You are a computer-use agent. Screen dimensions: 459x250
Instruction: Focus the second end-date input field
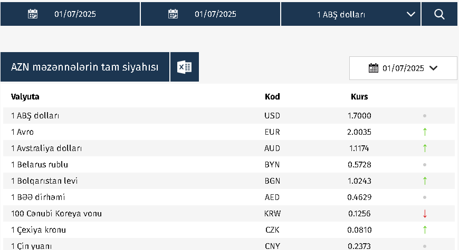215,14
